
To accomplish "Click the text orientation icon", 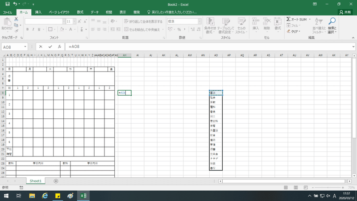I will [112, 21].
